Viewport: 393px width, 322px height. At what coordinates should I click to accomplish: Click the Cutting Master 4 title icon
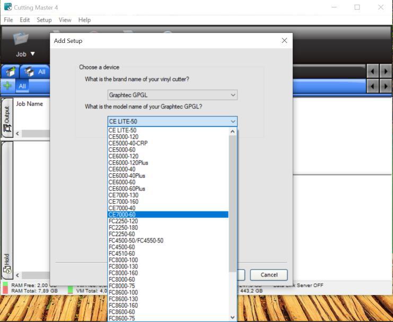coord(8,7)
